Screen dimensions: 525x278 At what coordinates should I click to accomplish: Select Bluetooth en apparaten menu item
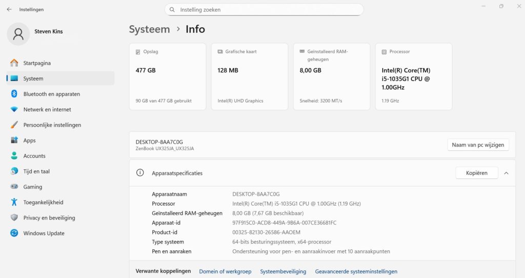60,94
